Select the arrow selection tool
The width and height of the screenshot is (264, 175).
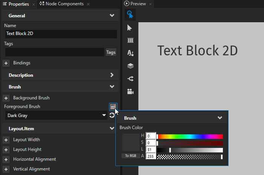tap(130, 27)
